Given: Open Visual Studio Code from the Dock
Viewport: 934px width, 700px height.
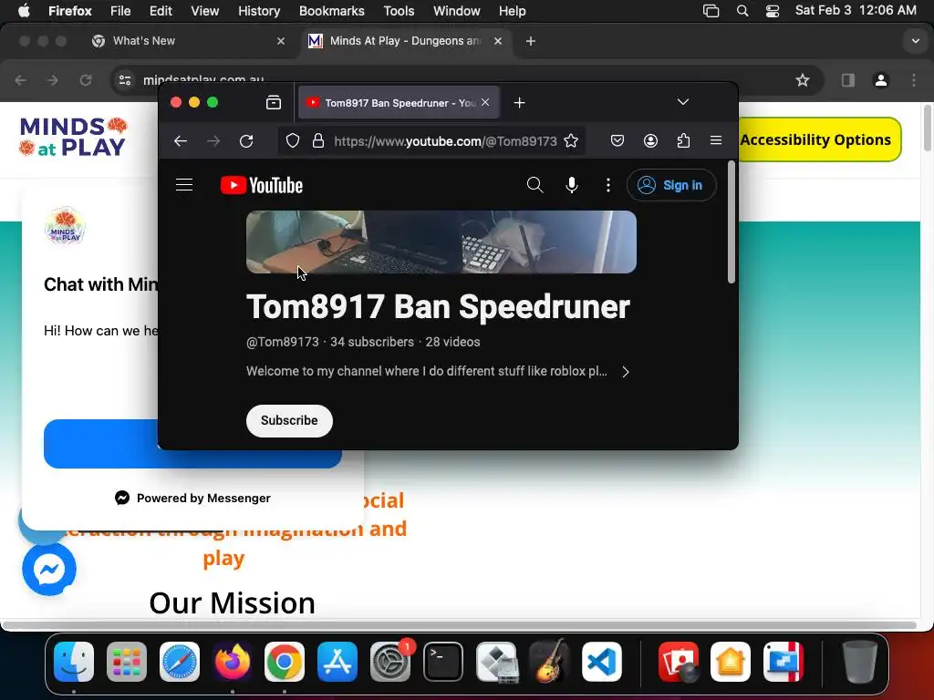Looking at the screenshot, I should pos(602,662).
